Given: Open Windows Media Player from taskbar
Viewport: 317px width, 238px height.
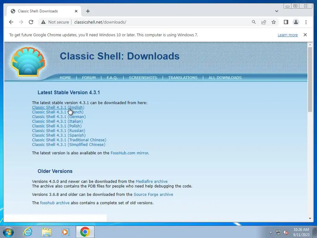Looking at the screenshot, I should coord(65,232).
